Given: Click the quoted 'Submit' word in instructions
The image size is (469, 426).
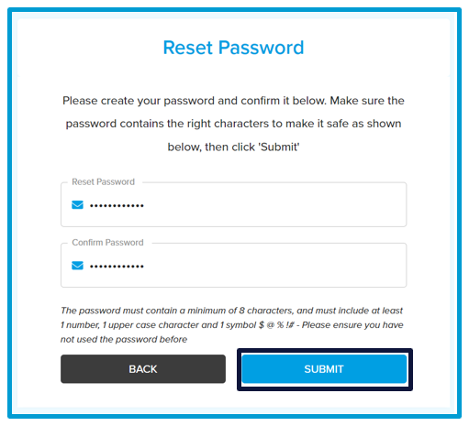Looking at the screenshot, I should tap(279, 147).
